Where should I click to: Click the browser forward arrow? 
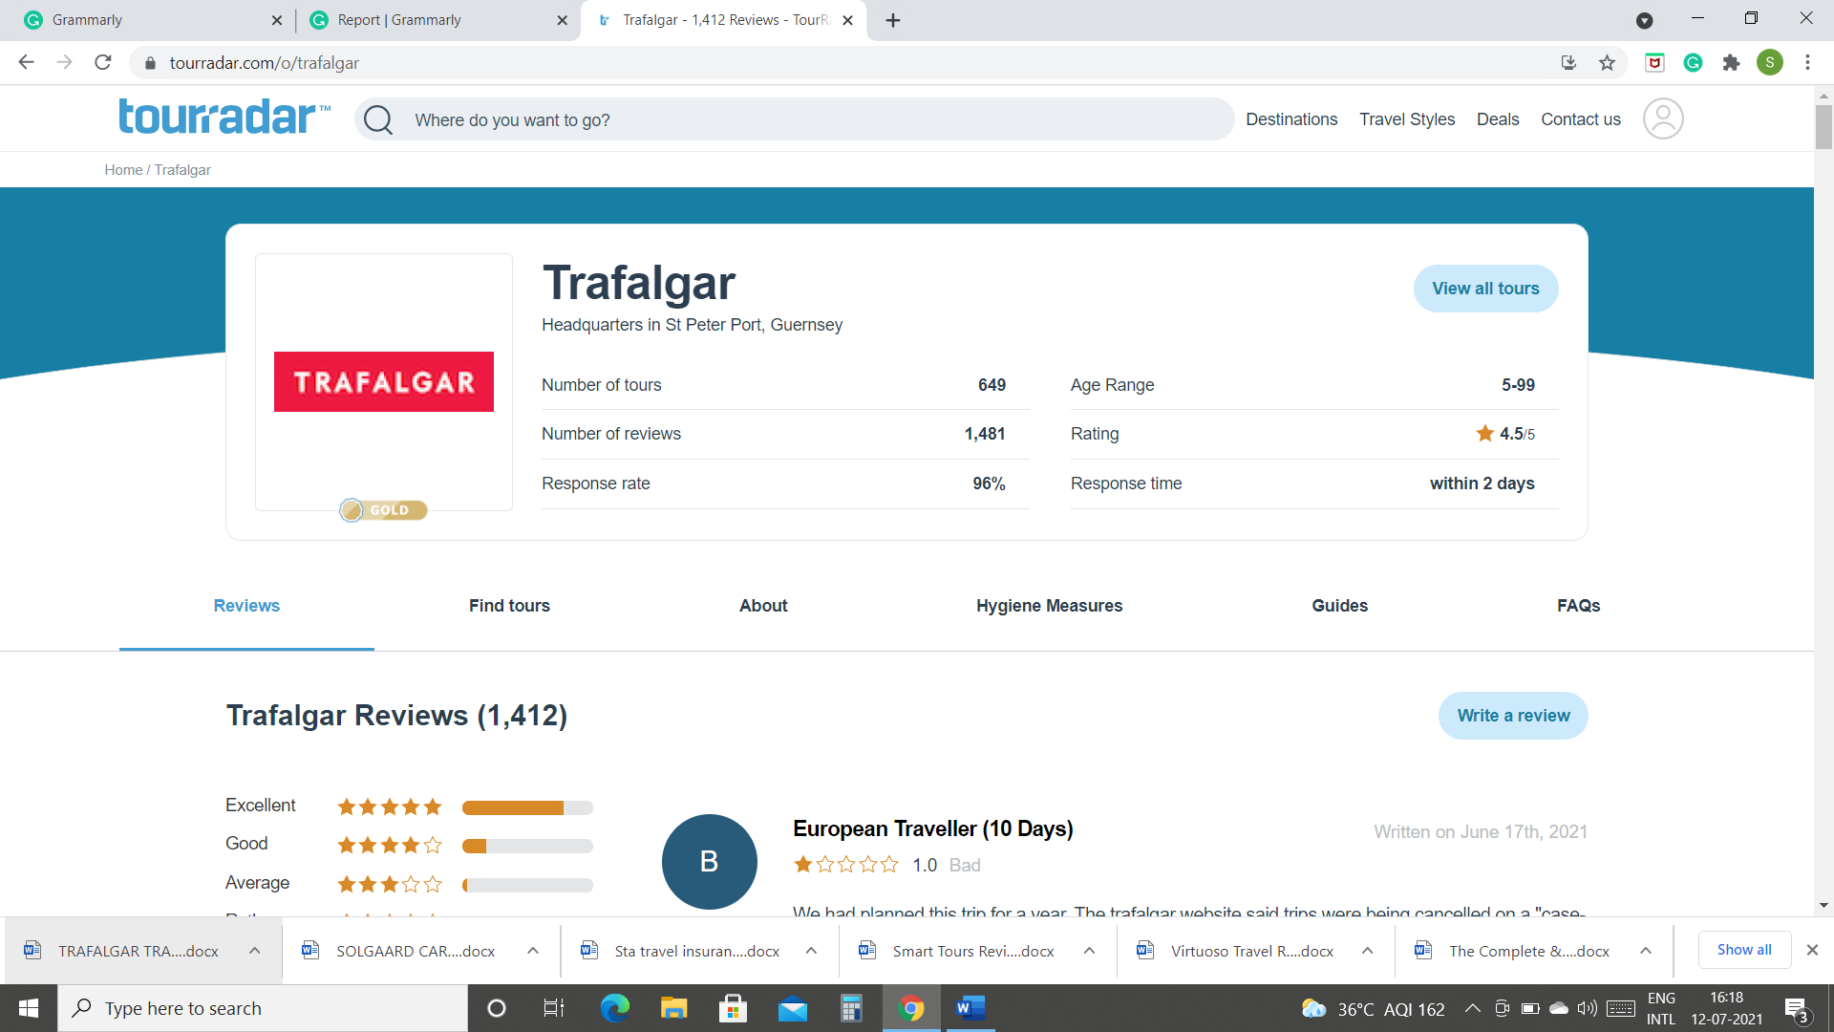click(64, 63)
